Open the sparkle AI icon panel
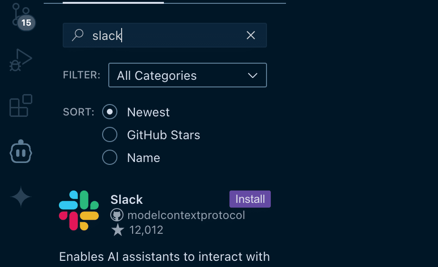The width and height of the screenshot is (438, 267). pos(20,197)
